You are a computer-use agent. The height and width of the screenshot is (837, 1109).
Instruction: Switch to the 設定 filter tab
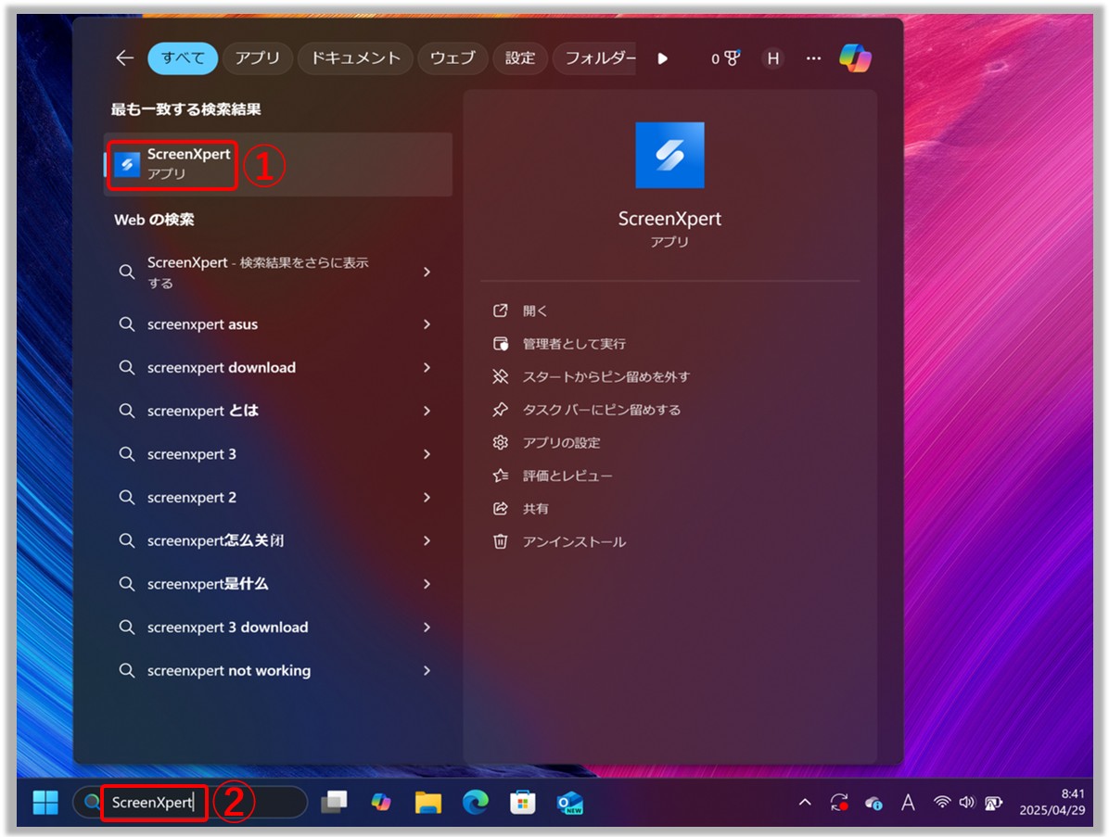(520, 58)
